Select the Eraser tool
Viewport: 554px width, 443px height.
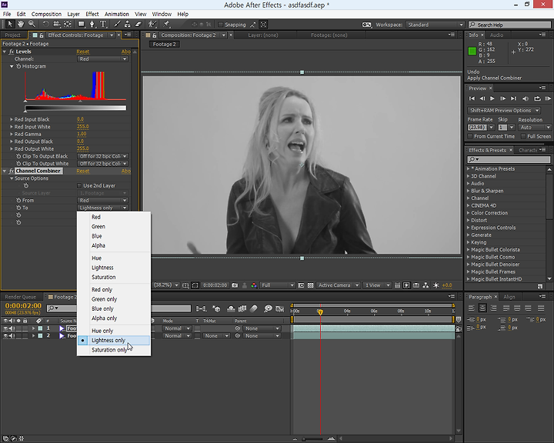click(x=138, y=24)
